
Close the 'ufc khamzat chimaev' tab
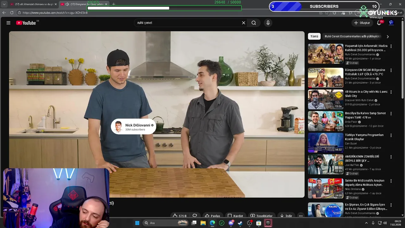click(56, 4)
